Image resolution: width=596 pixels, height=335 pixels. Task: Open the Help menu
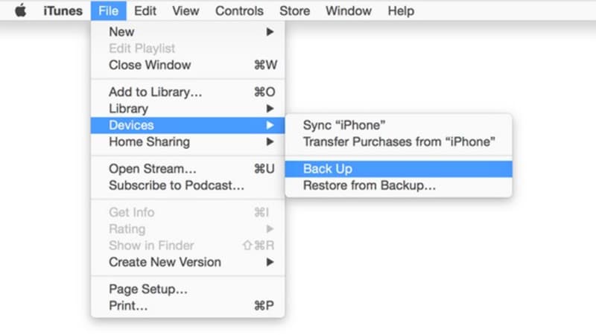click(401, 10)
